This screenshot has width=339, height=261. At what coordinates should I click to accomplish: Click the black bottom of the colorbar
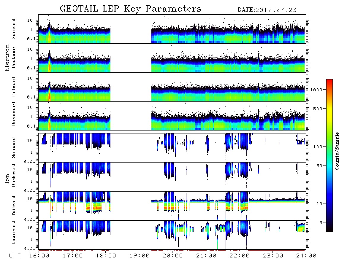click(x=330, y=229)
